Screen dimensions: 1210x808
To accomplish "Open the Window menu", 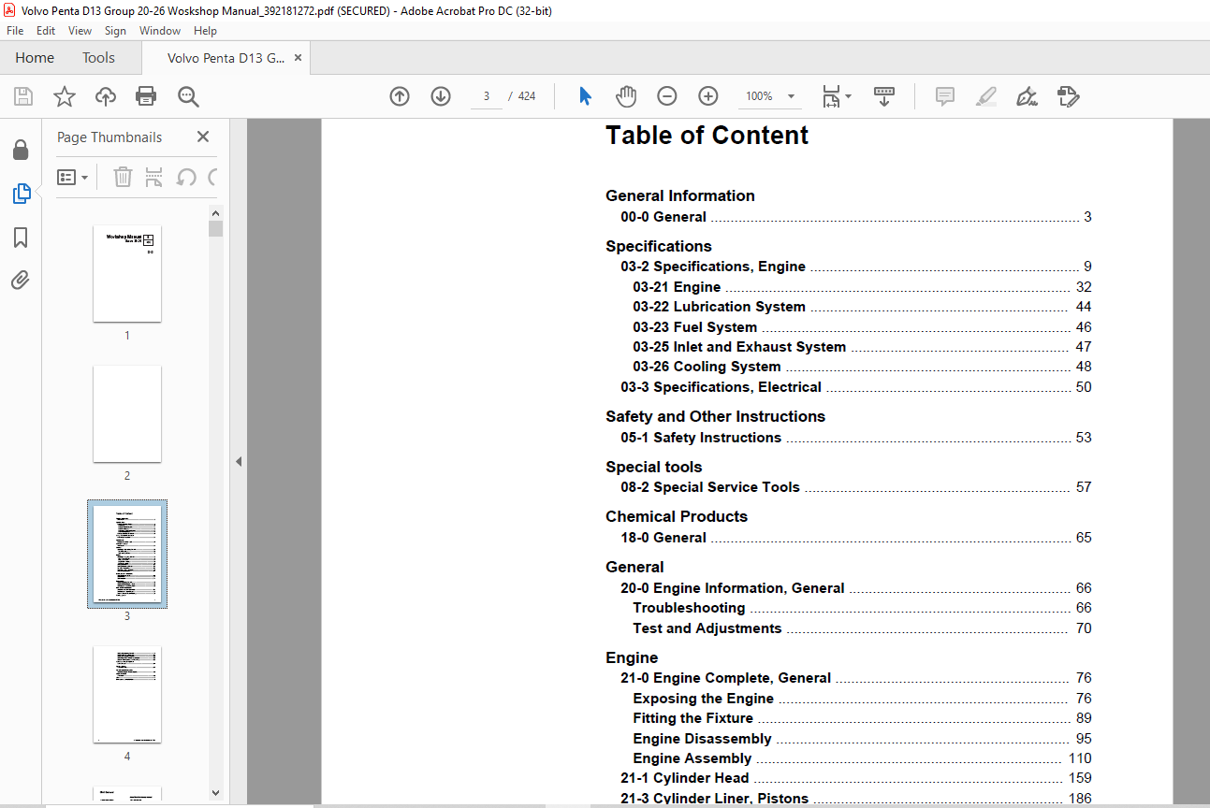I will [160, 31].
